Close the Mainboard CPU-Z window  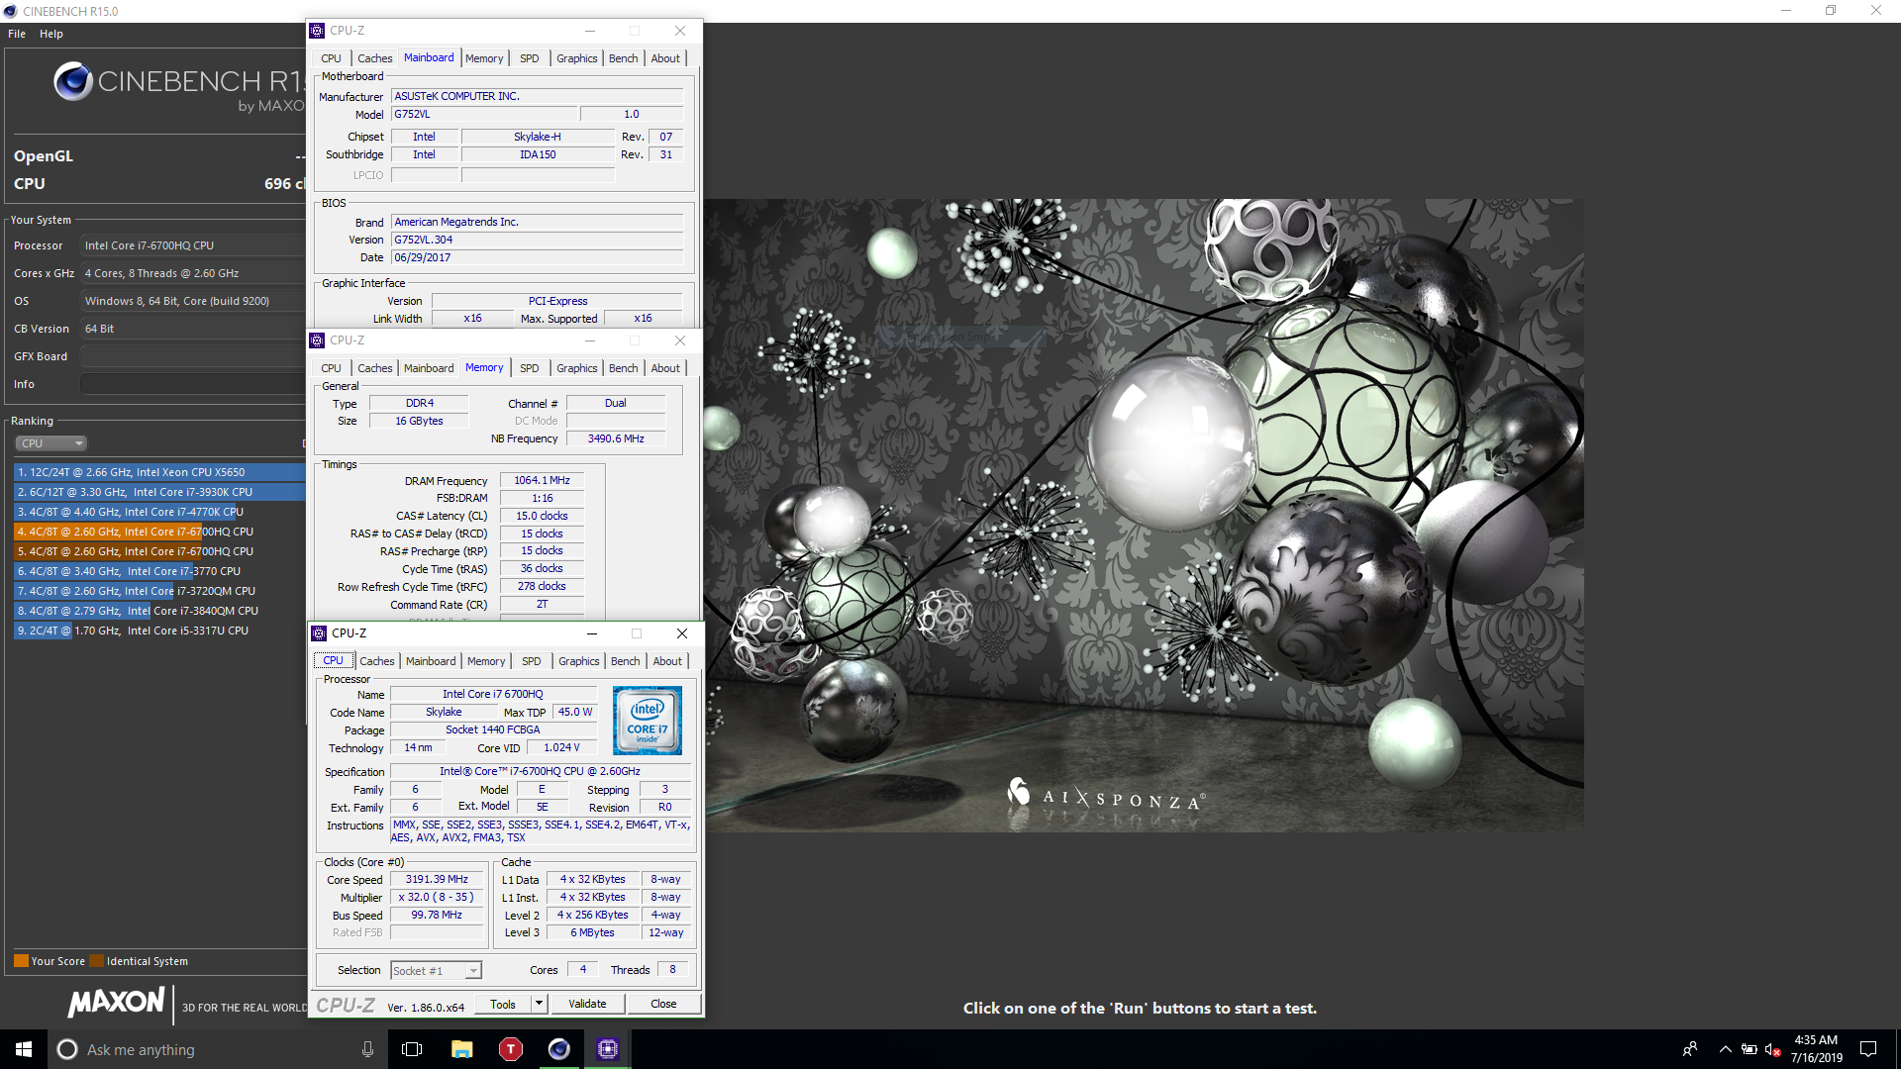pos(680,31)
